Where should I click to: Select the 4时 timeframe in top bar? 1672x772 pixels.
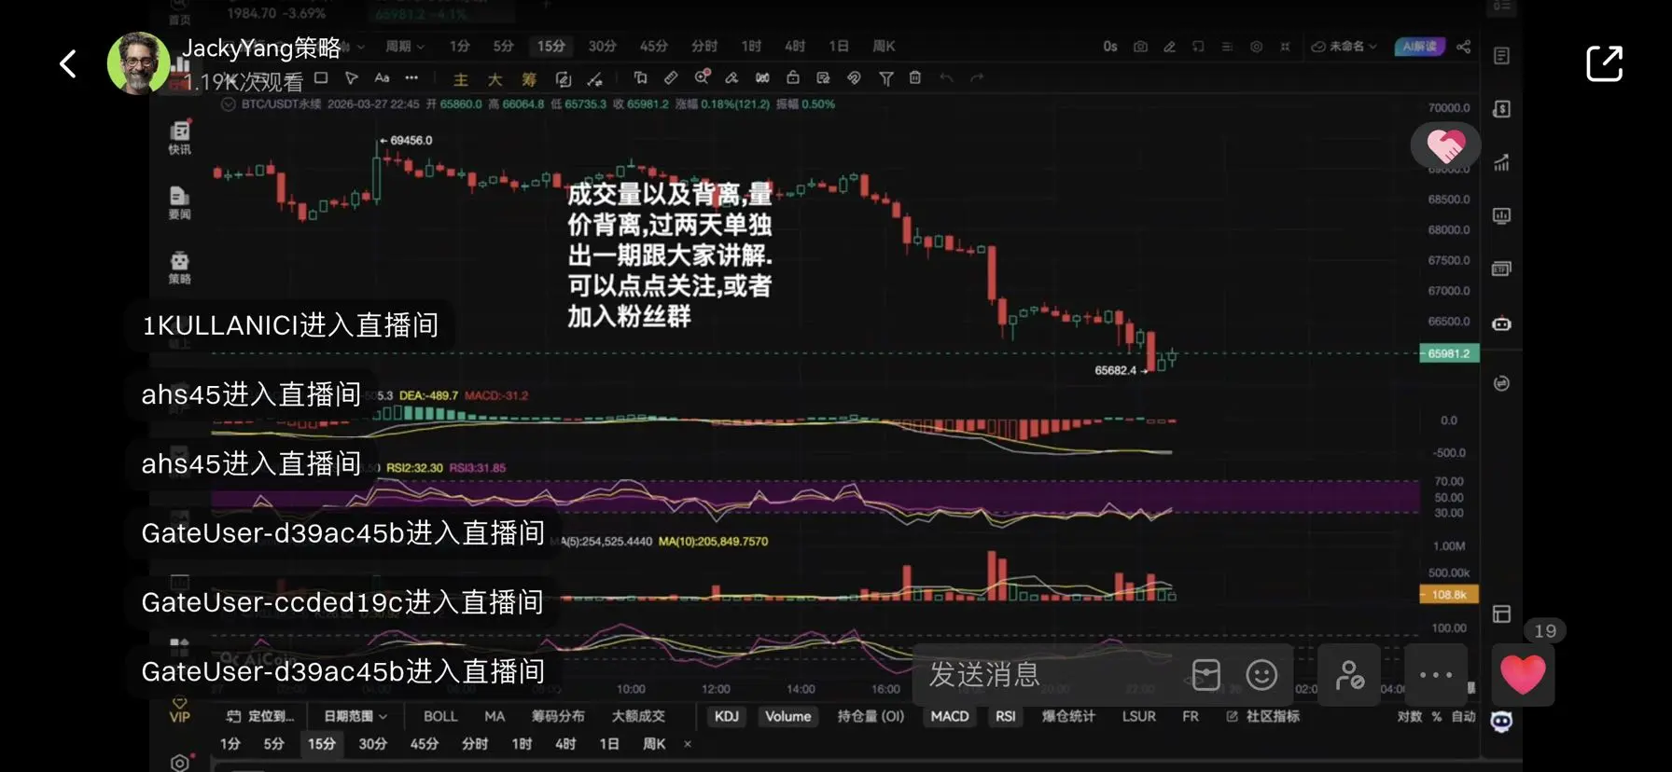pos(795,46)
